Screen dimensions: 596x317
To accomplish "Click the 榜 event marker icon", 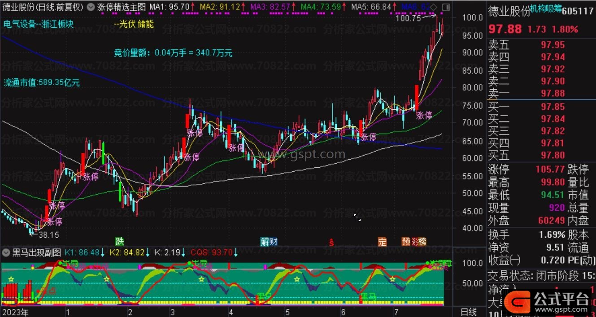I will 422,242.
